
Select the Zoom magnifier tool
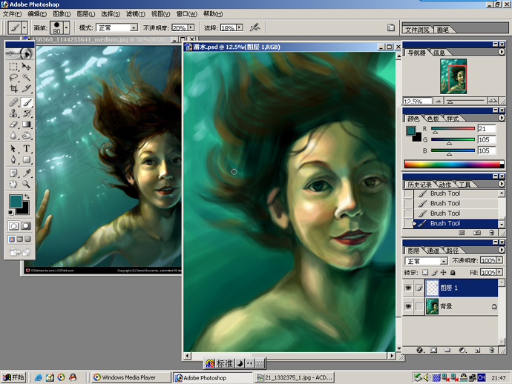[26, 185]
